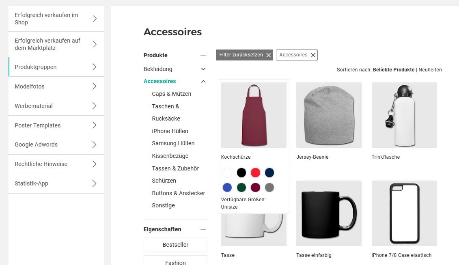Collapse the Produkte section minus icon
The image size is (459, 265).
tap(203, 55)
